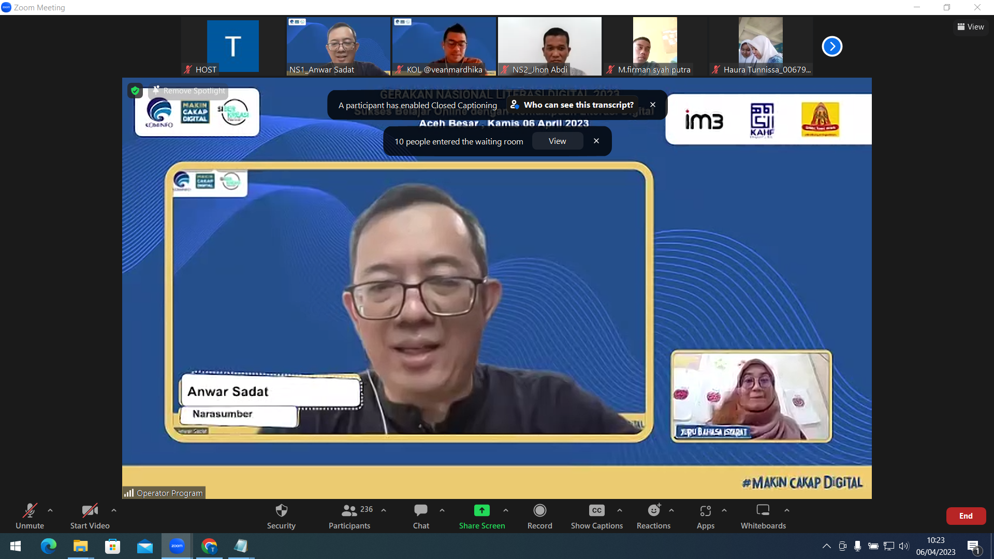
Task: Show next page of participant thumbnails
Action: coord(832,47)
